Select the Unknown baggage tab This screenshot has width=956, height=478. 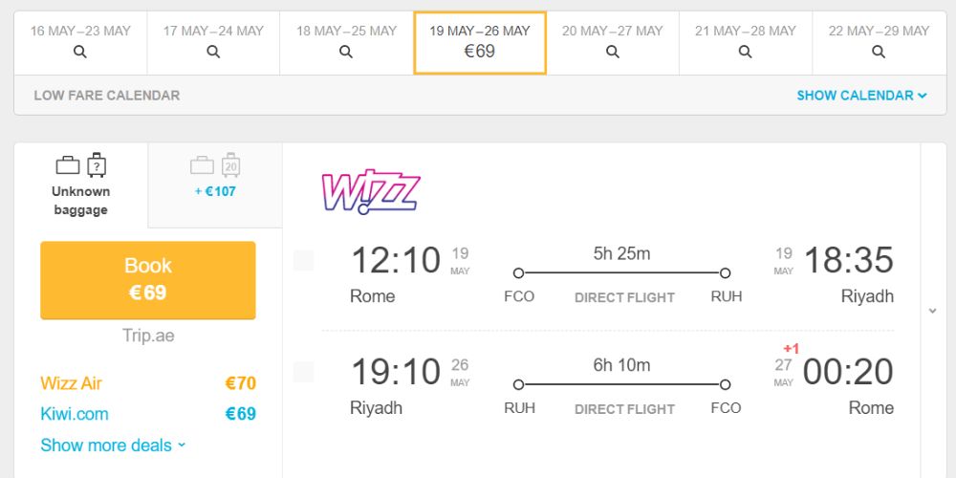coord(81,185)
